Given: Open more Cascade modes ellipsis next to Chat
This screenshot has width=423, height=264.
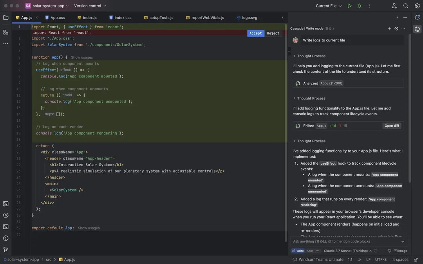Looking at the screenshot, I should [x=318, y=251].
